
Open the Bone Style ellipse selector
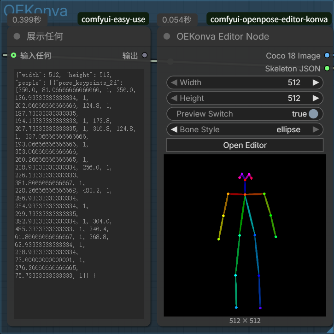pos(245,129)
